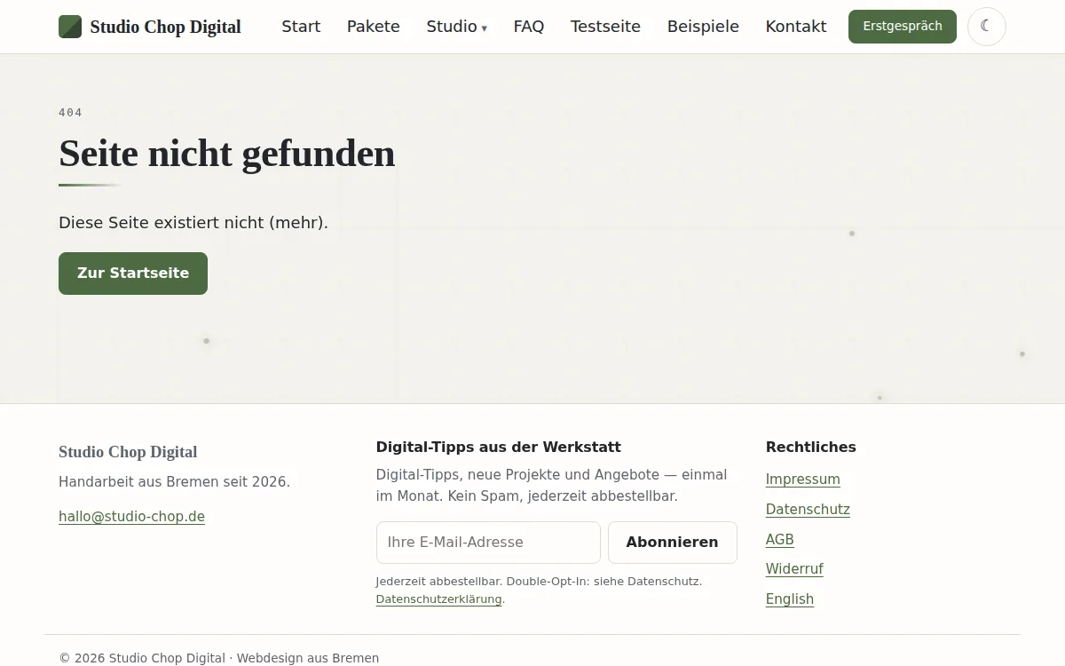The width and height of the screenshot is (1065, 666).
Task: Open the FAQ navigation link
Action: click(x=529, y=27)
